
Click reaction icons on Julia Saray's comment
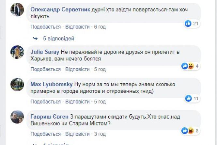click(x=188, y=66)
